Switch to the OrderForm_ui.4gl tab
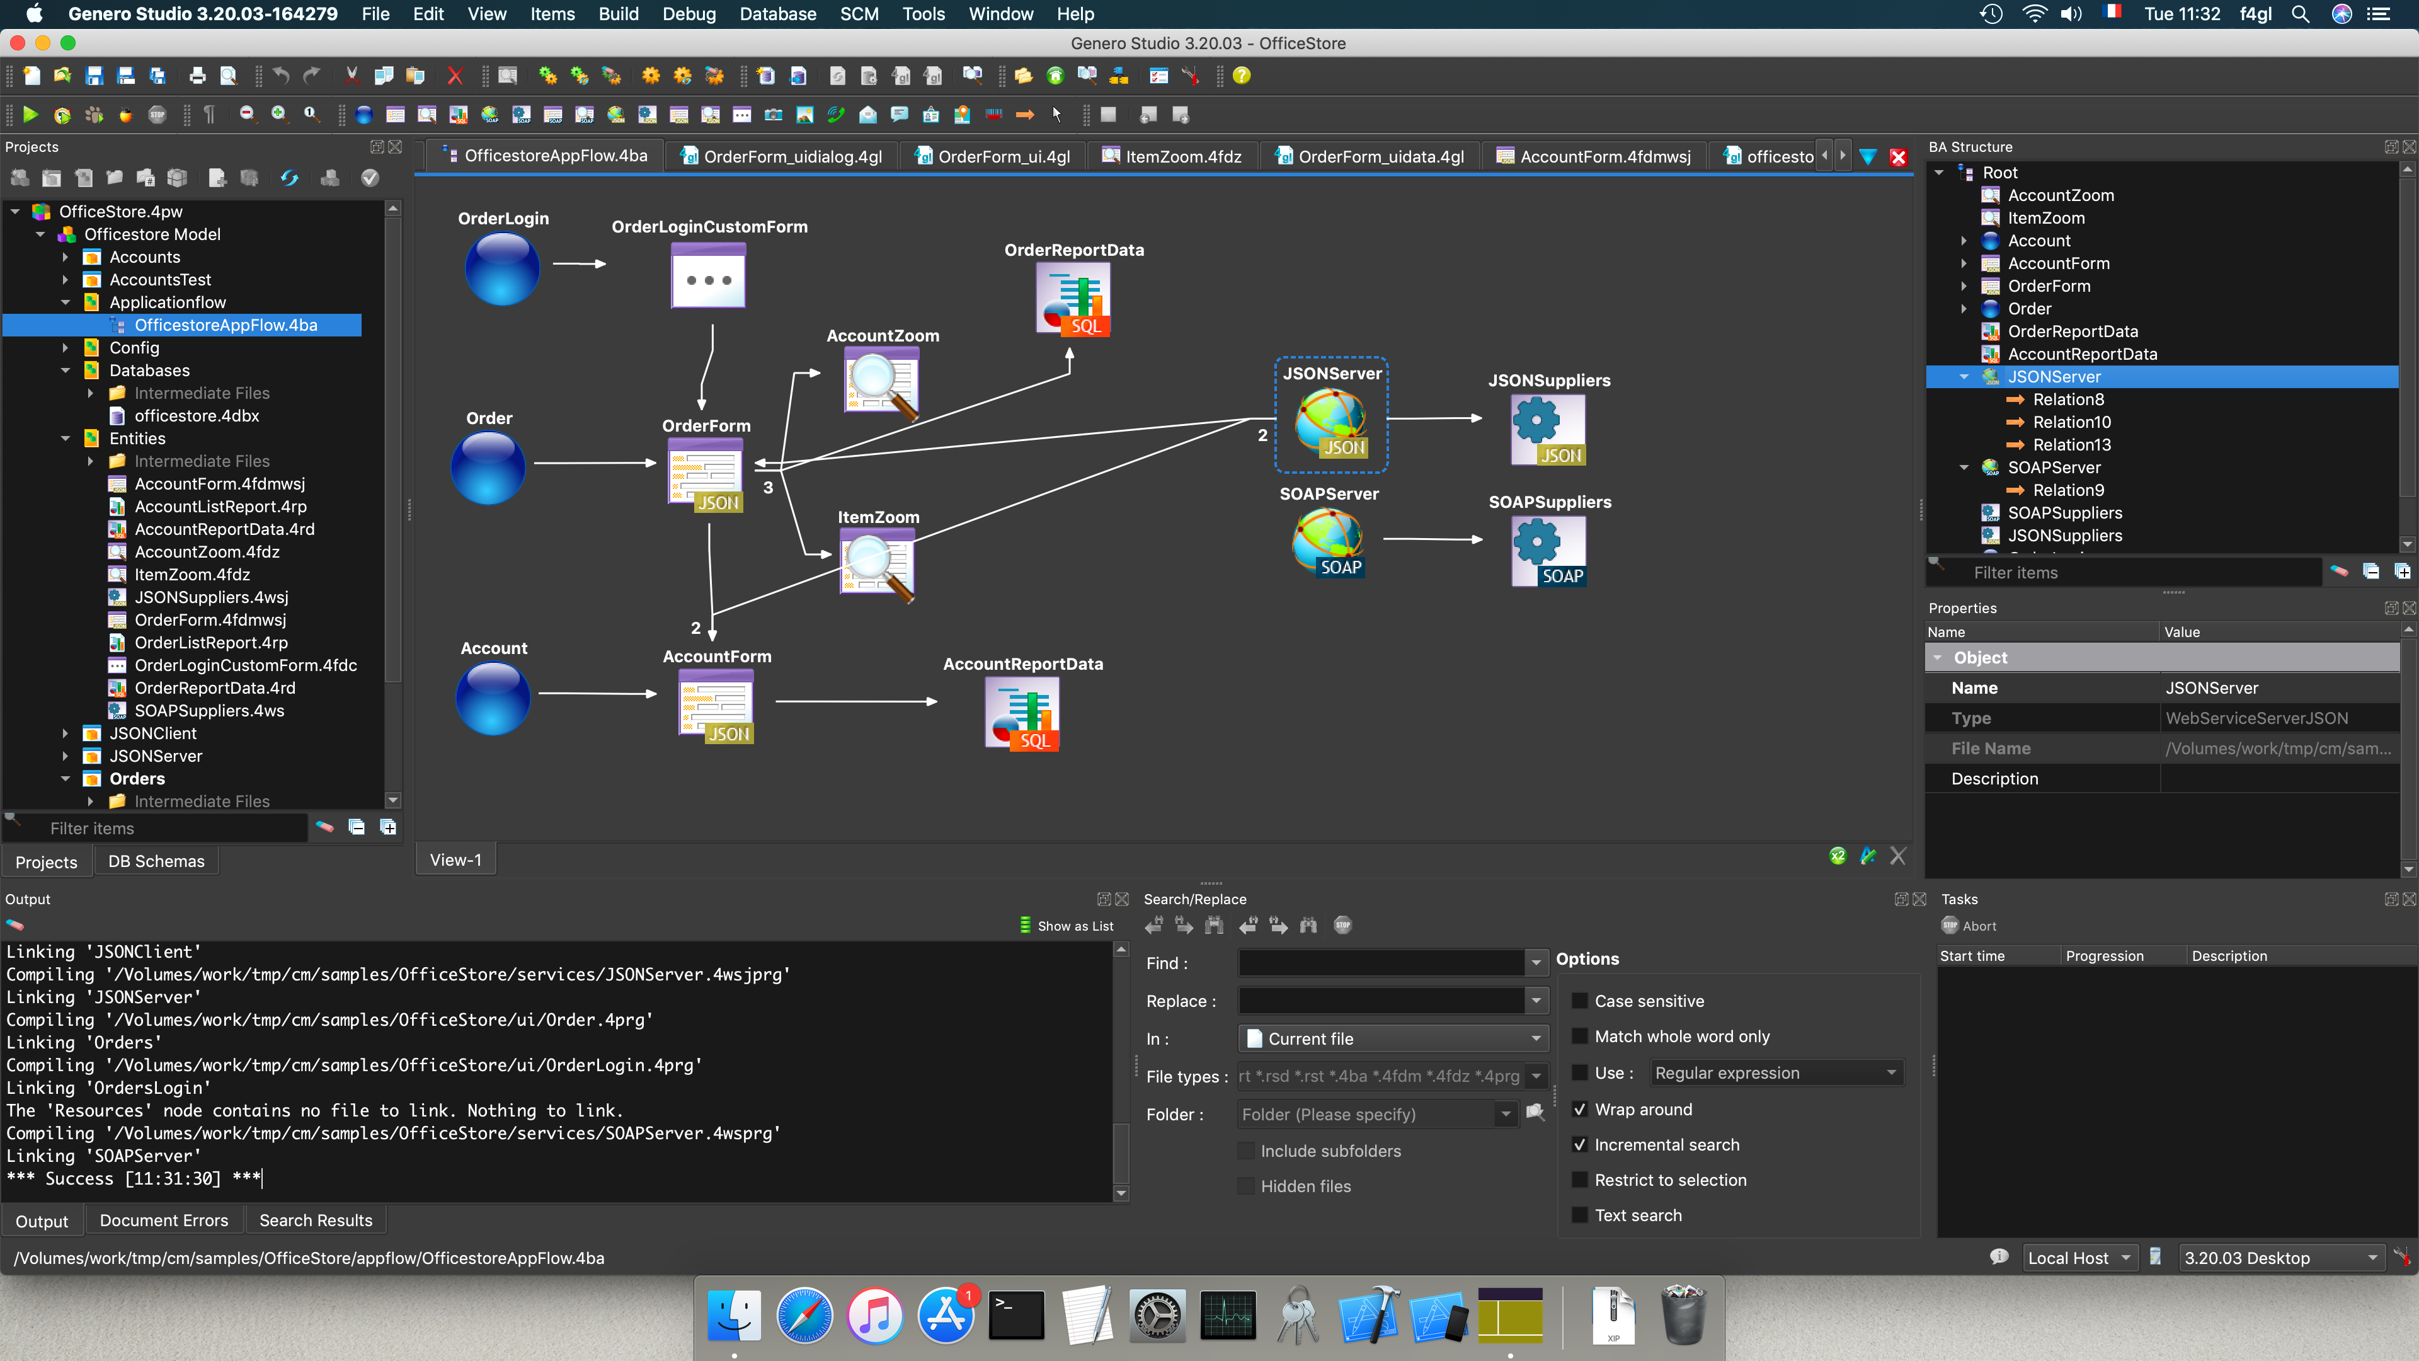This screenshot has height=1361, width=2419. point(993,156)
